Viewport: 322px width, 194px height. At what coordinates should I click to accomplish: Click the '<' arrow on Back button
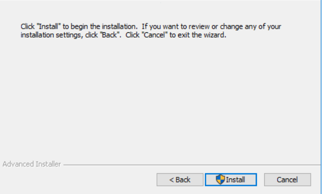(171, 180)
